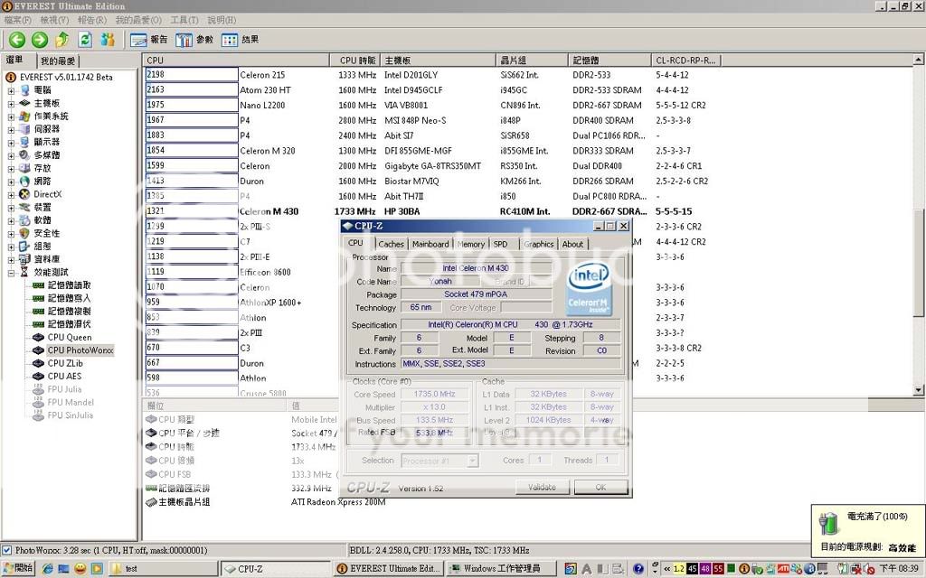926x578 pixels.
Task: Expand the 電腦 tree node
Action: [x=11, y=91]
